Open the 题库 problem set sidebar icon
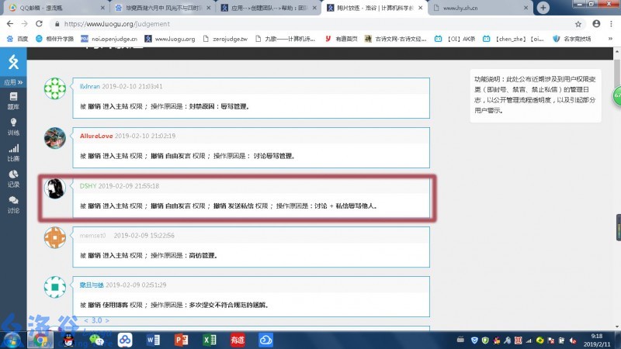The image size is (621, 349). point(13,99)
